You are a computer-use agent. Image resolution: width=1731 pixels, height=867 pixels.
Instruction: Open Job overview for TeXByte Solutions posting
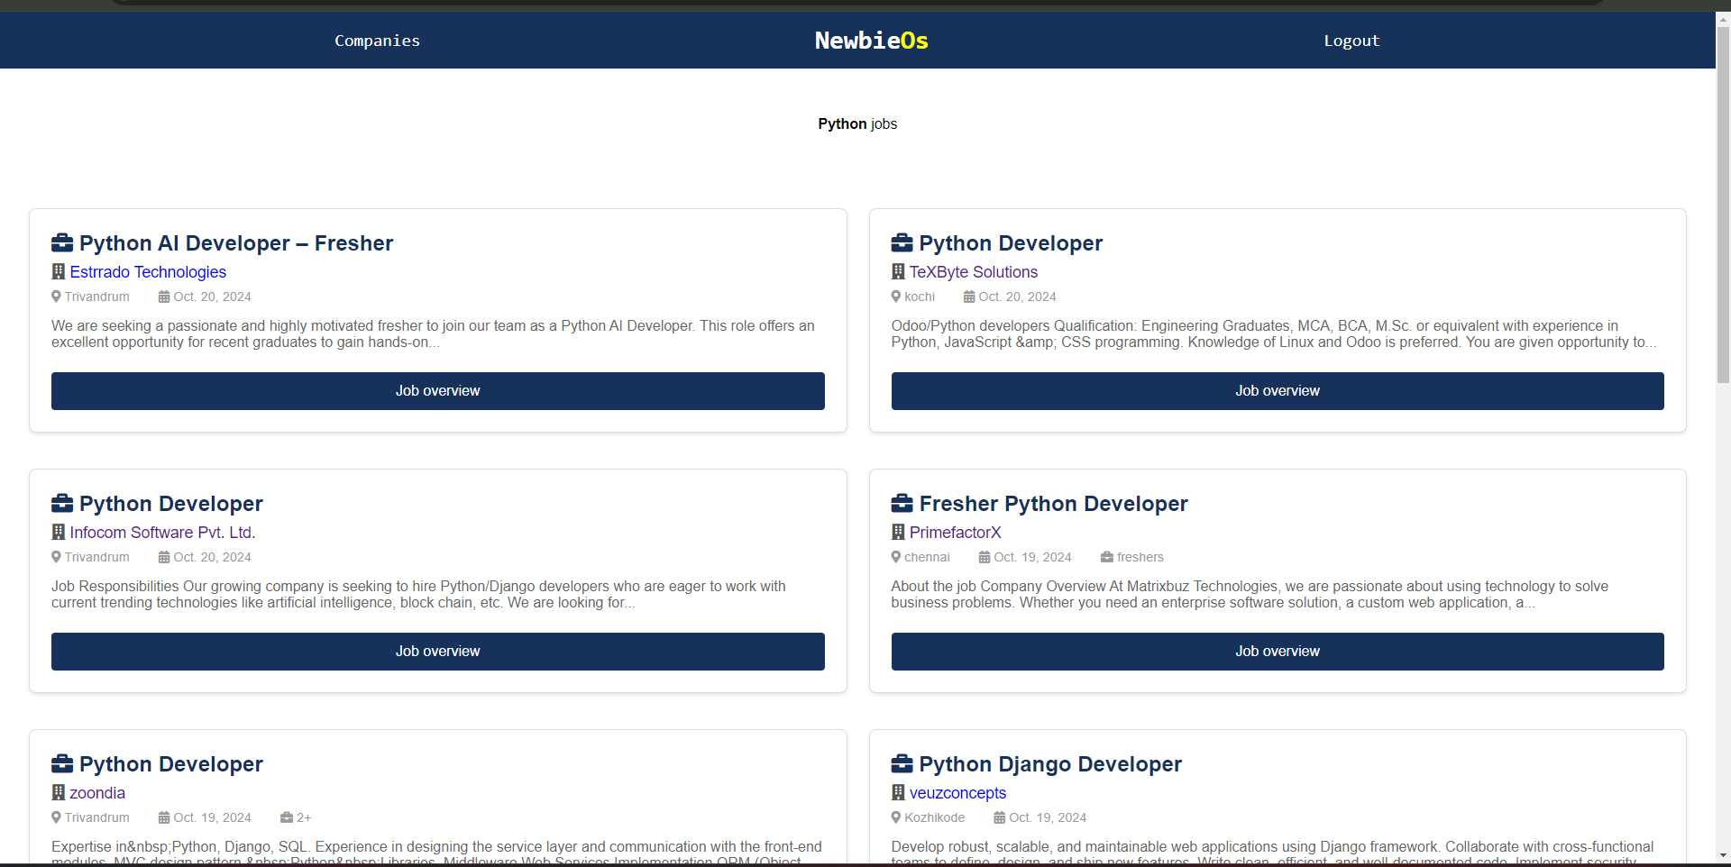point(1277,391)
